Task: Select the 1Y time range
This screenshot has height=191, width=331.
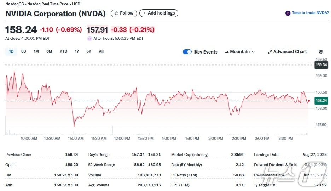Action: click(77, 51)
